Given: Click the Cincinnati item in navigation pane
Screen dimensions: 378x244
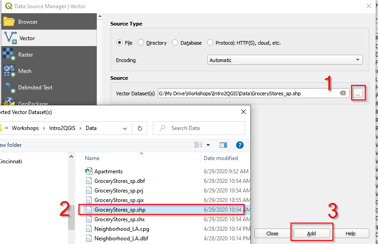Looking at the screenshot, I should pos(11,161).
